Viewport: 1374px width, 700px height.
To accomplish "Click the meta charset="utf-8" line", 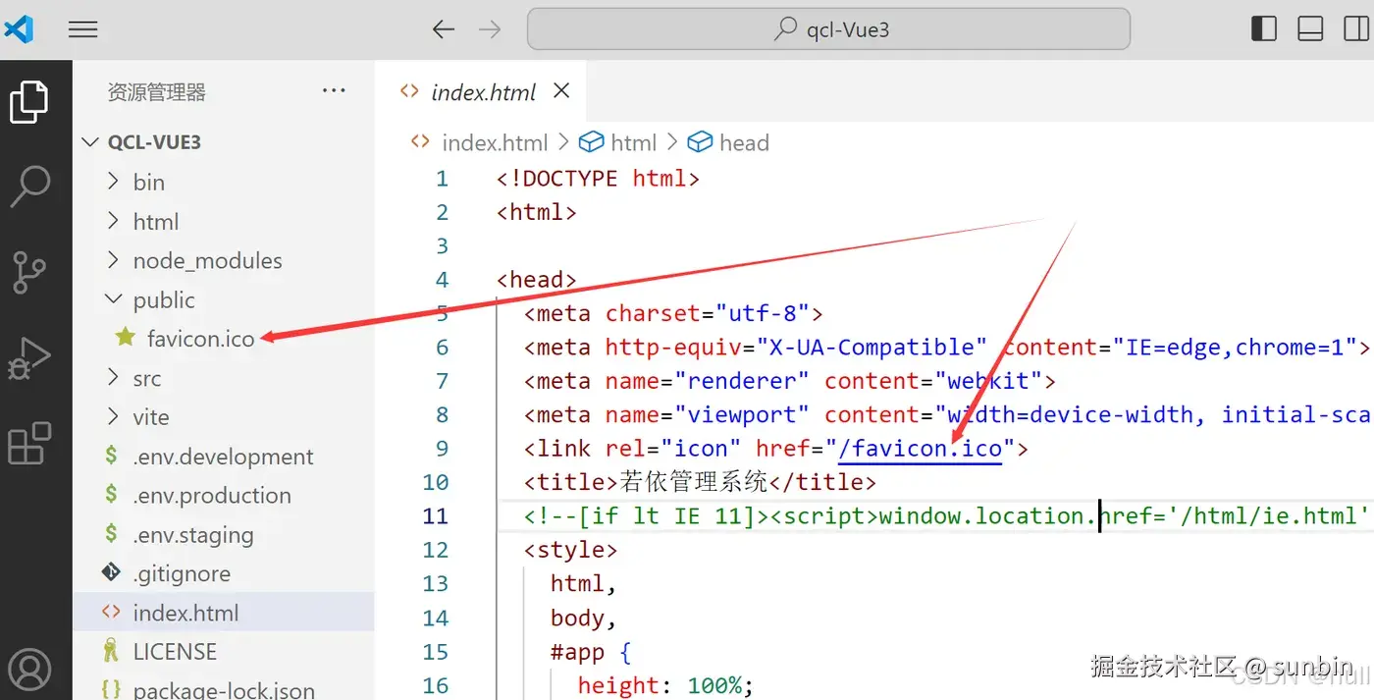I will [x=673, y=313].
